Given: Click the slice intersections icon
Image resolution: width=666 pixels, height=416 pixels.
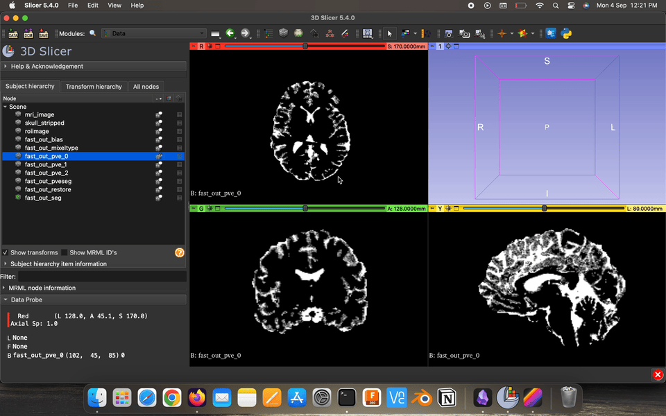Looking at the screenshot, I should pyautogui.click(x=523, y=33).
